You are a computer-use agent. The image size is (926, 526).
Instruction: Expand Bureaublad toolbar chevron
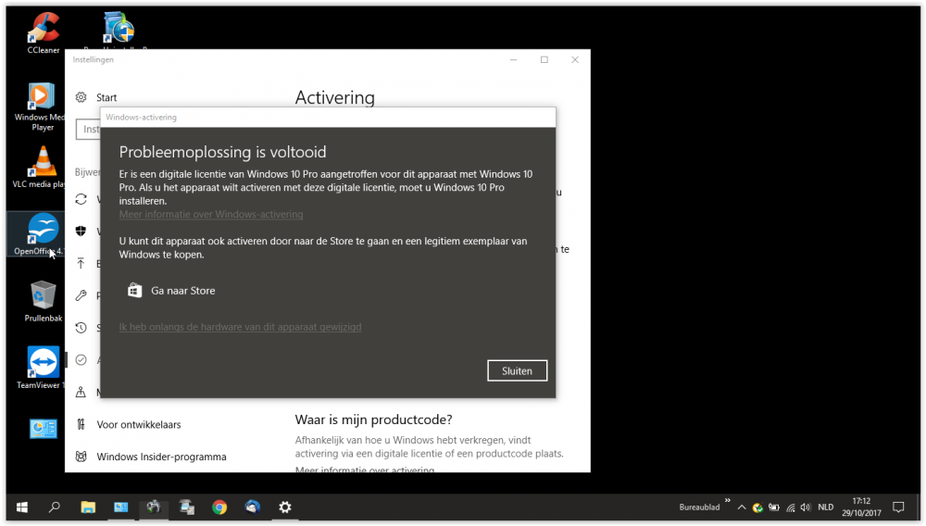tap(728, 501)
